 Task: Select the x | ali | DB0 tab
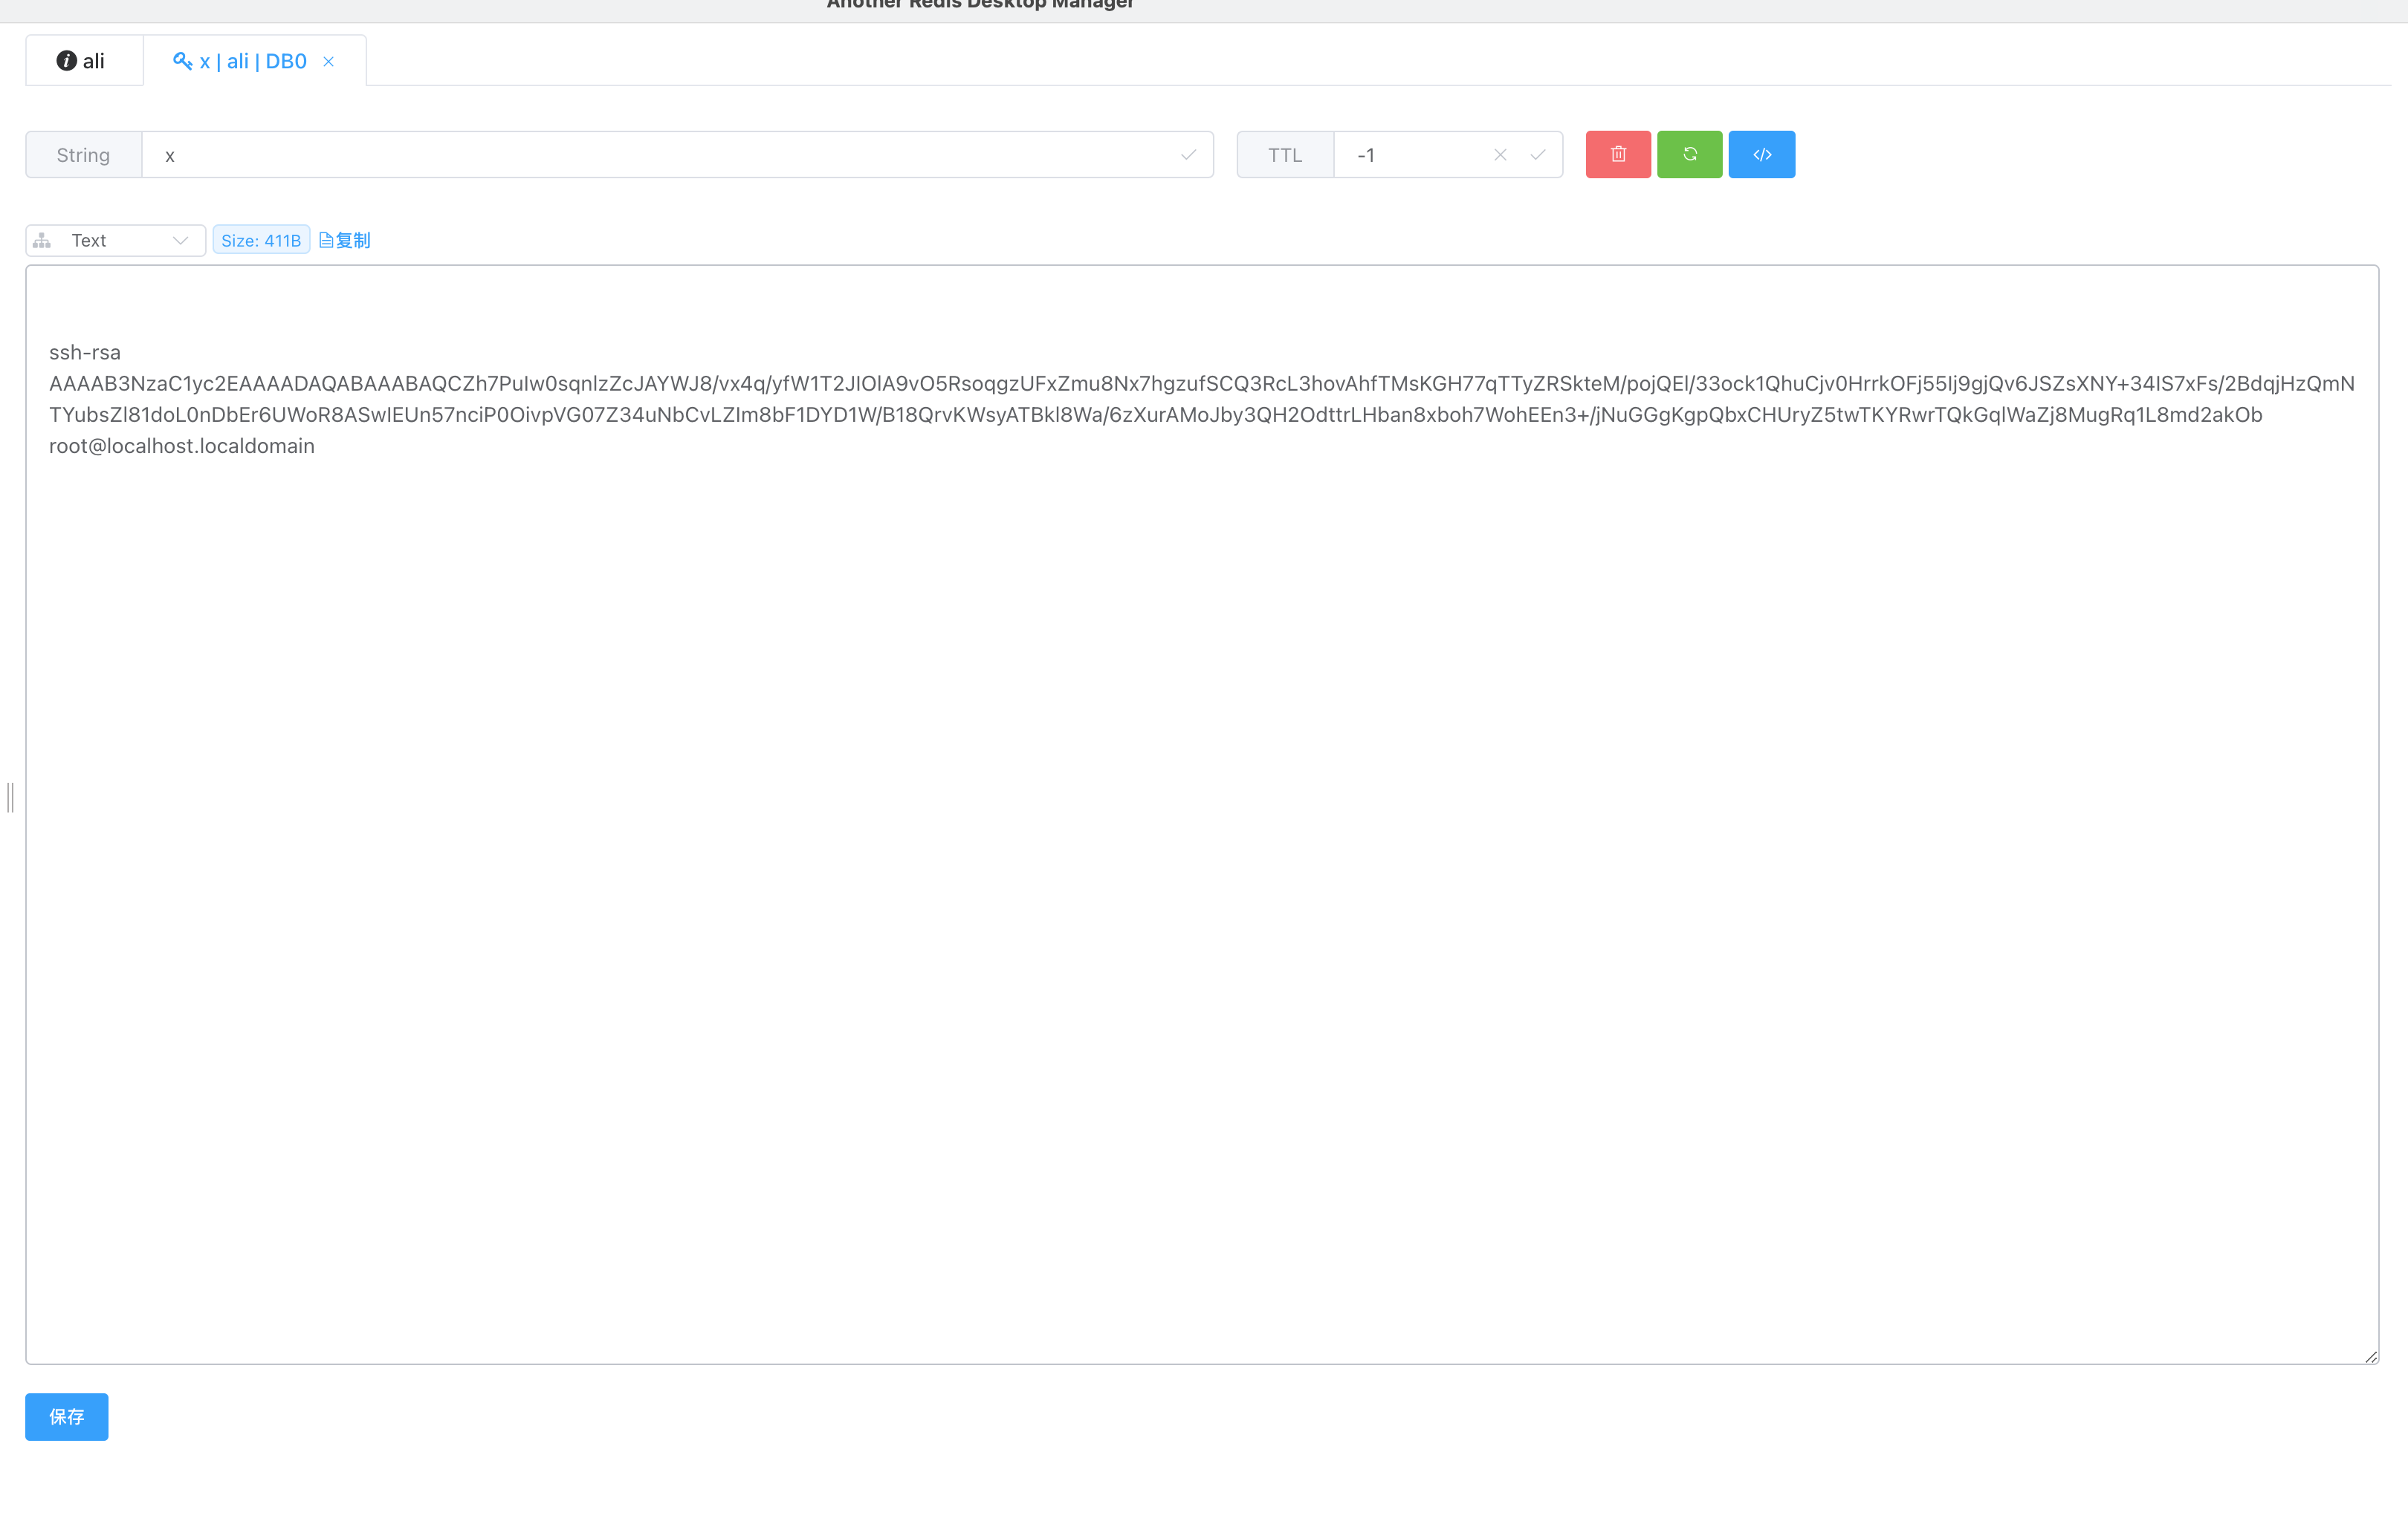tap(252, 61)
